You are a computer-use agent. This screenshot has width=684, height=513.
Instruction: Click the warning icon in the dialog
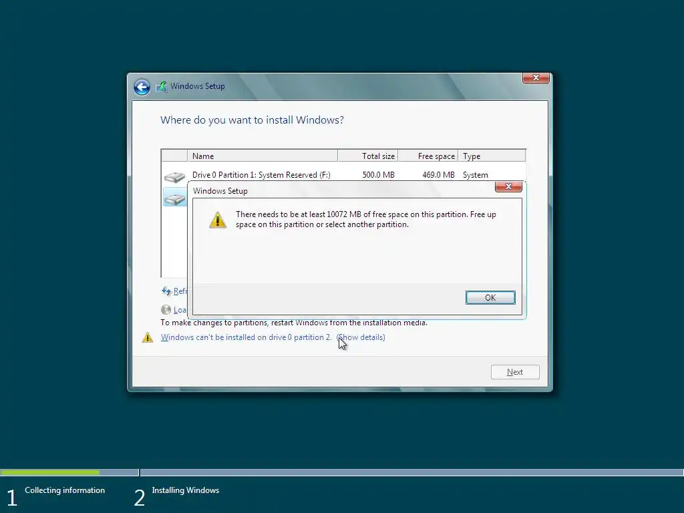point(218,220)
